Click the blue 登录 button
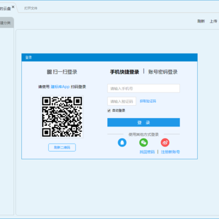Viewport: 219px width, 219px height. 144,122
